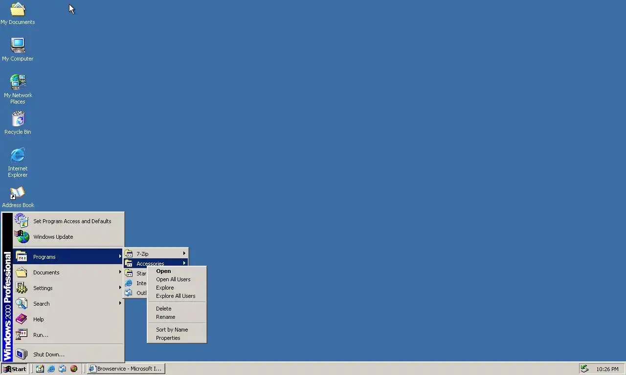Click the Start button
Screen dimensions: 626x375
[15, 369]
